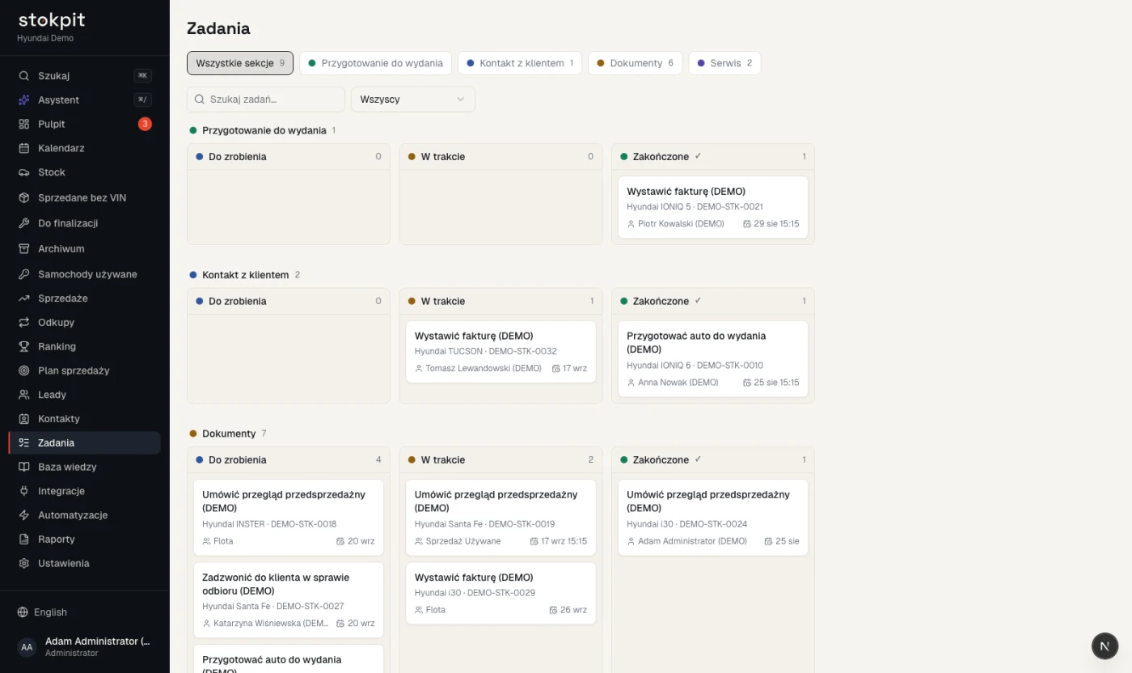The width and height of the screenshot is (1132, 673).
Task: Open the Hyundai IONIQ 6 task card
Action: click(713, 358)
